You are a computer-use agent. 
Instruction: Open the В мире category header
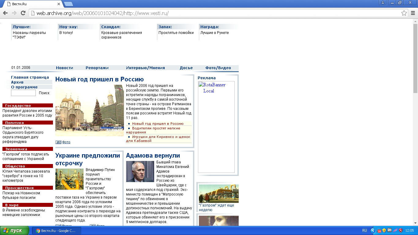28,205
